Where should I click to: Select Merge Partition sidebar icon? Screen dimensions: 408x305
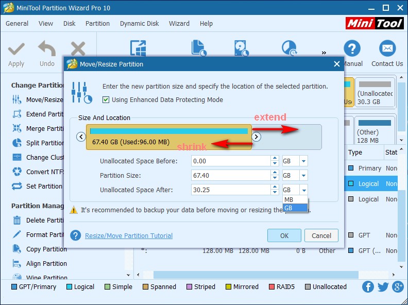coord(17,128)
